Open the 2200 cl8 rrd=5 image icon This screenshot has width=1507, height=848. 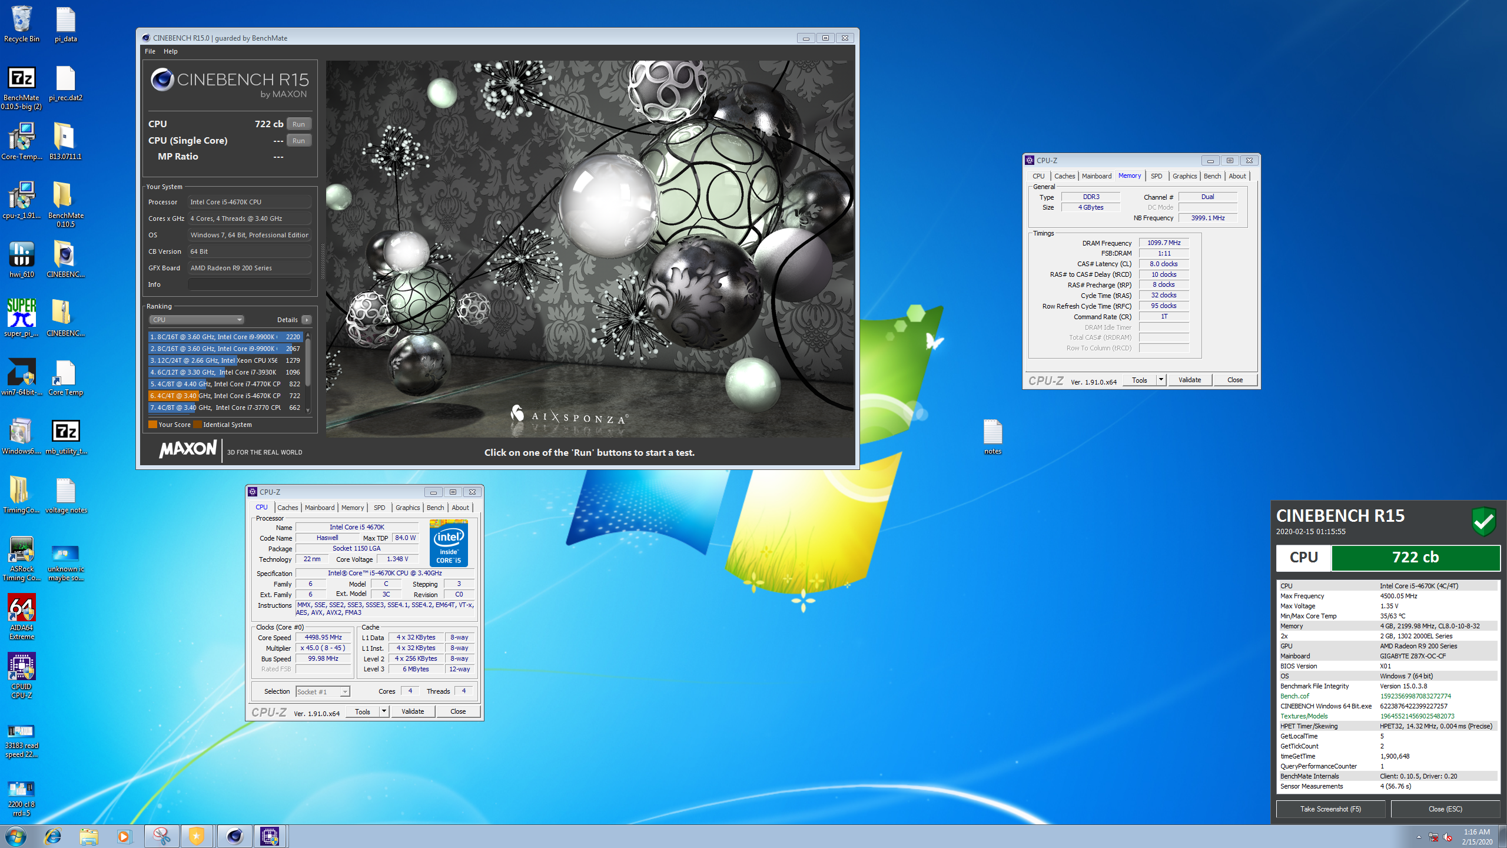point(22,800)
